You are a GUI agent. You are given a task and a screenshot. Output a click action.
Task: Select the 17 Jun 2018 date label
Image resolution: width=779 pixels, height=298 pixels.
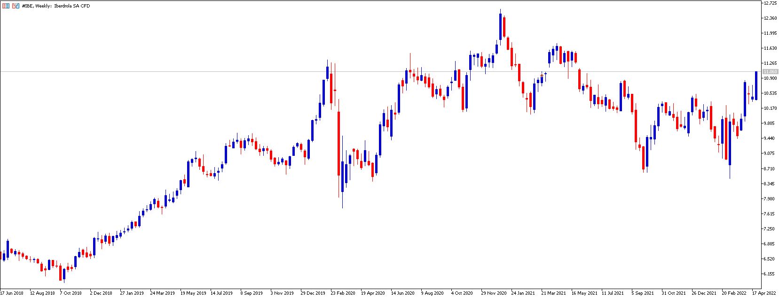pyautogui.click(x=12, y=293)
